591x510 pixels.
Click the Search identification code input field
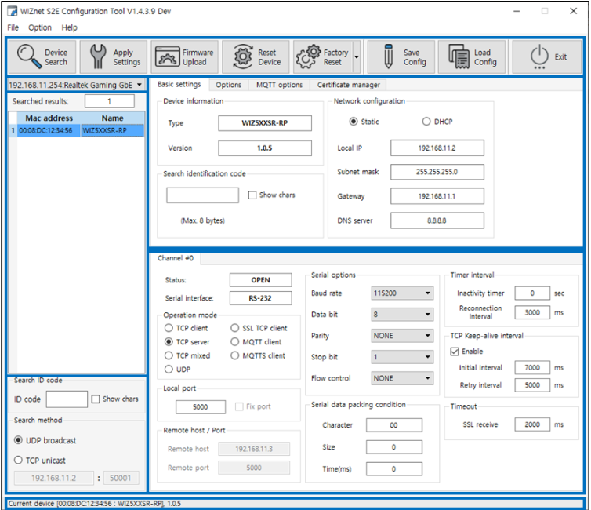(x=202, y=195)
